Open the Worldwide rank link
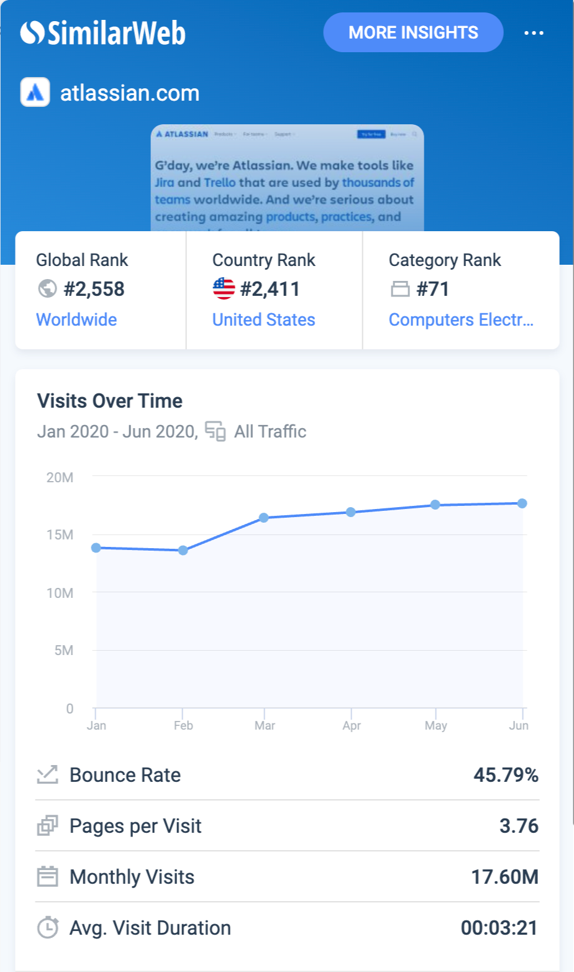This screenshot has width=574, height=972. [76, 319]
